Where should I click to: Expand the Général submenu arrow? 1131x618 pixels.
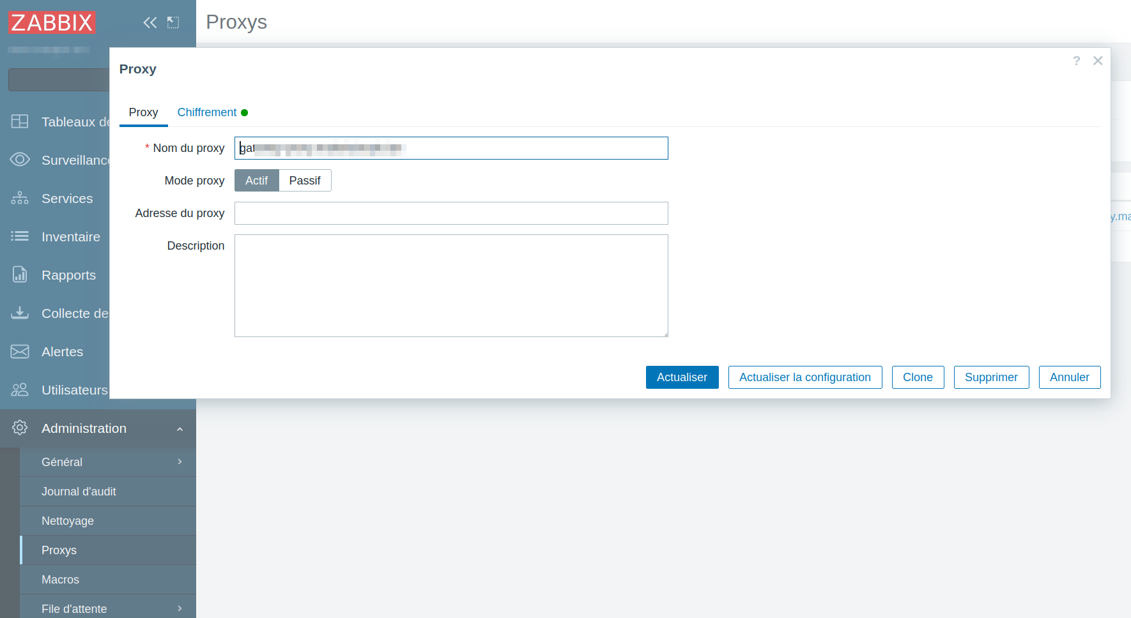coord(180,462)
